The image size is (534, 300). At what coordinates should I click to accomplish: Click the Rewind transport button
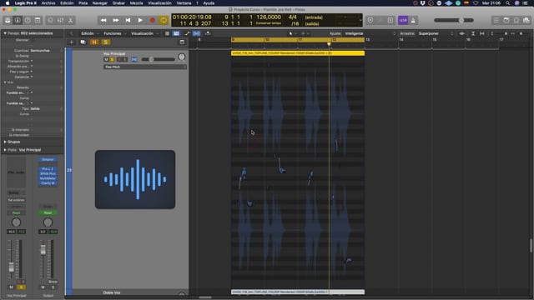(103, 20)
